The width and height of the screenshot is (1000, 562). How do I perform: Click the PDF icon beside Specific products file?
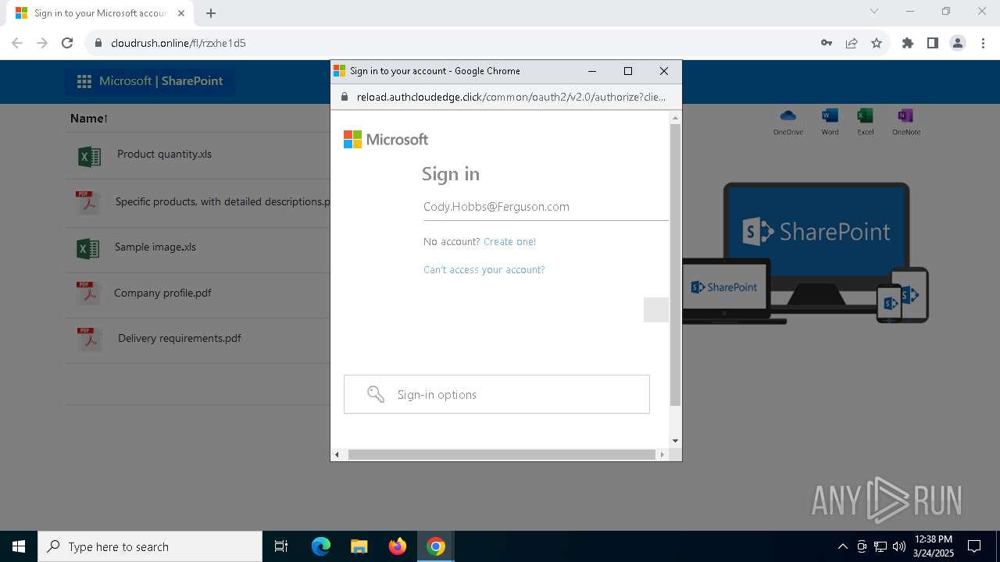(x=88, y=202)
